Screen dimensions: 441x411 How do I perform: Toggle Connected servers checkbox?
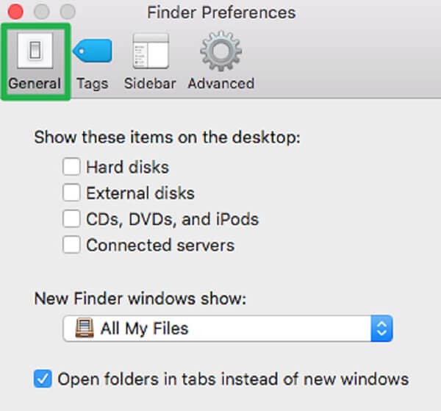click(71, 245)
